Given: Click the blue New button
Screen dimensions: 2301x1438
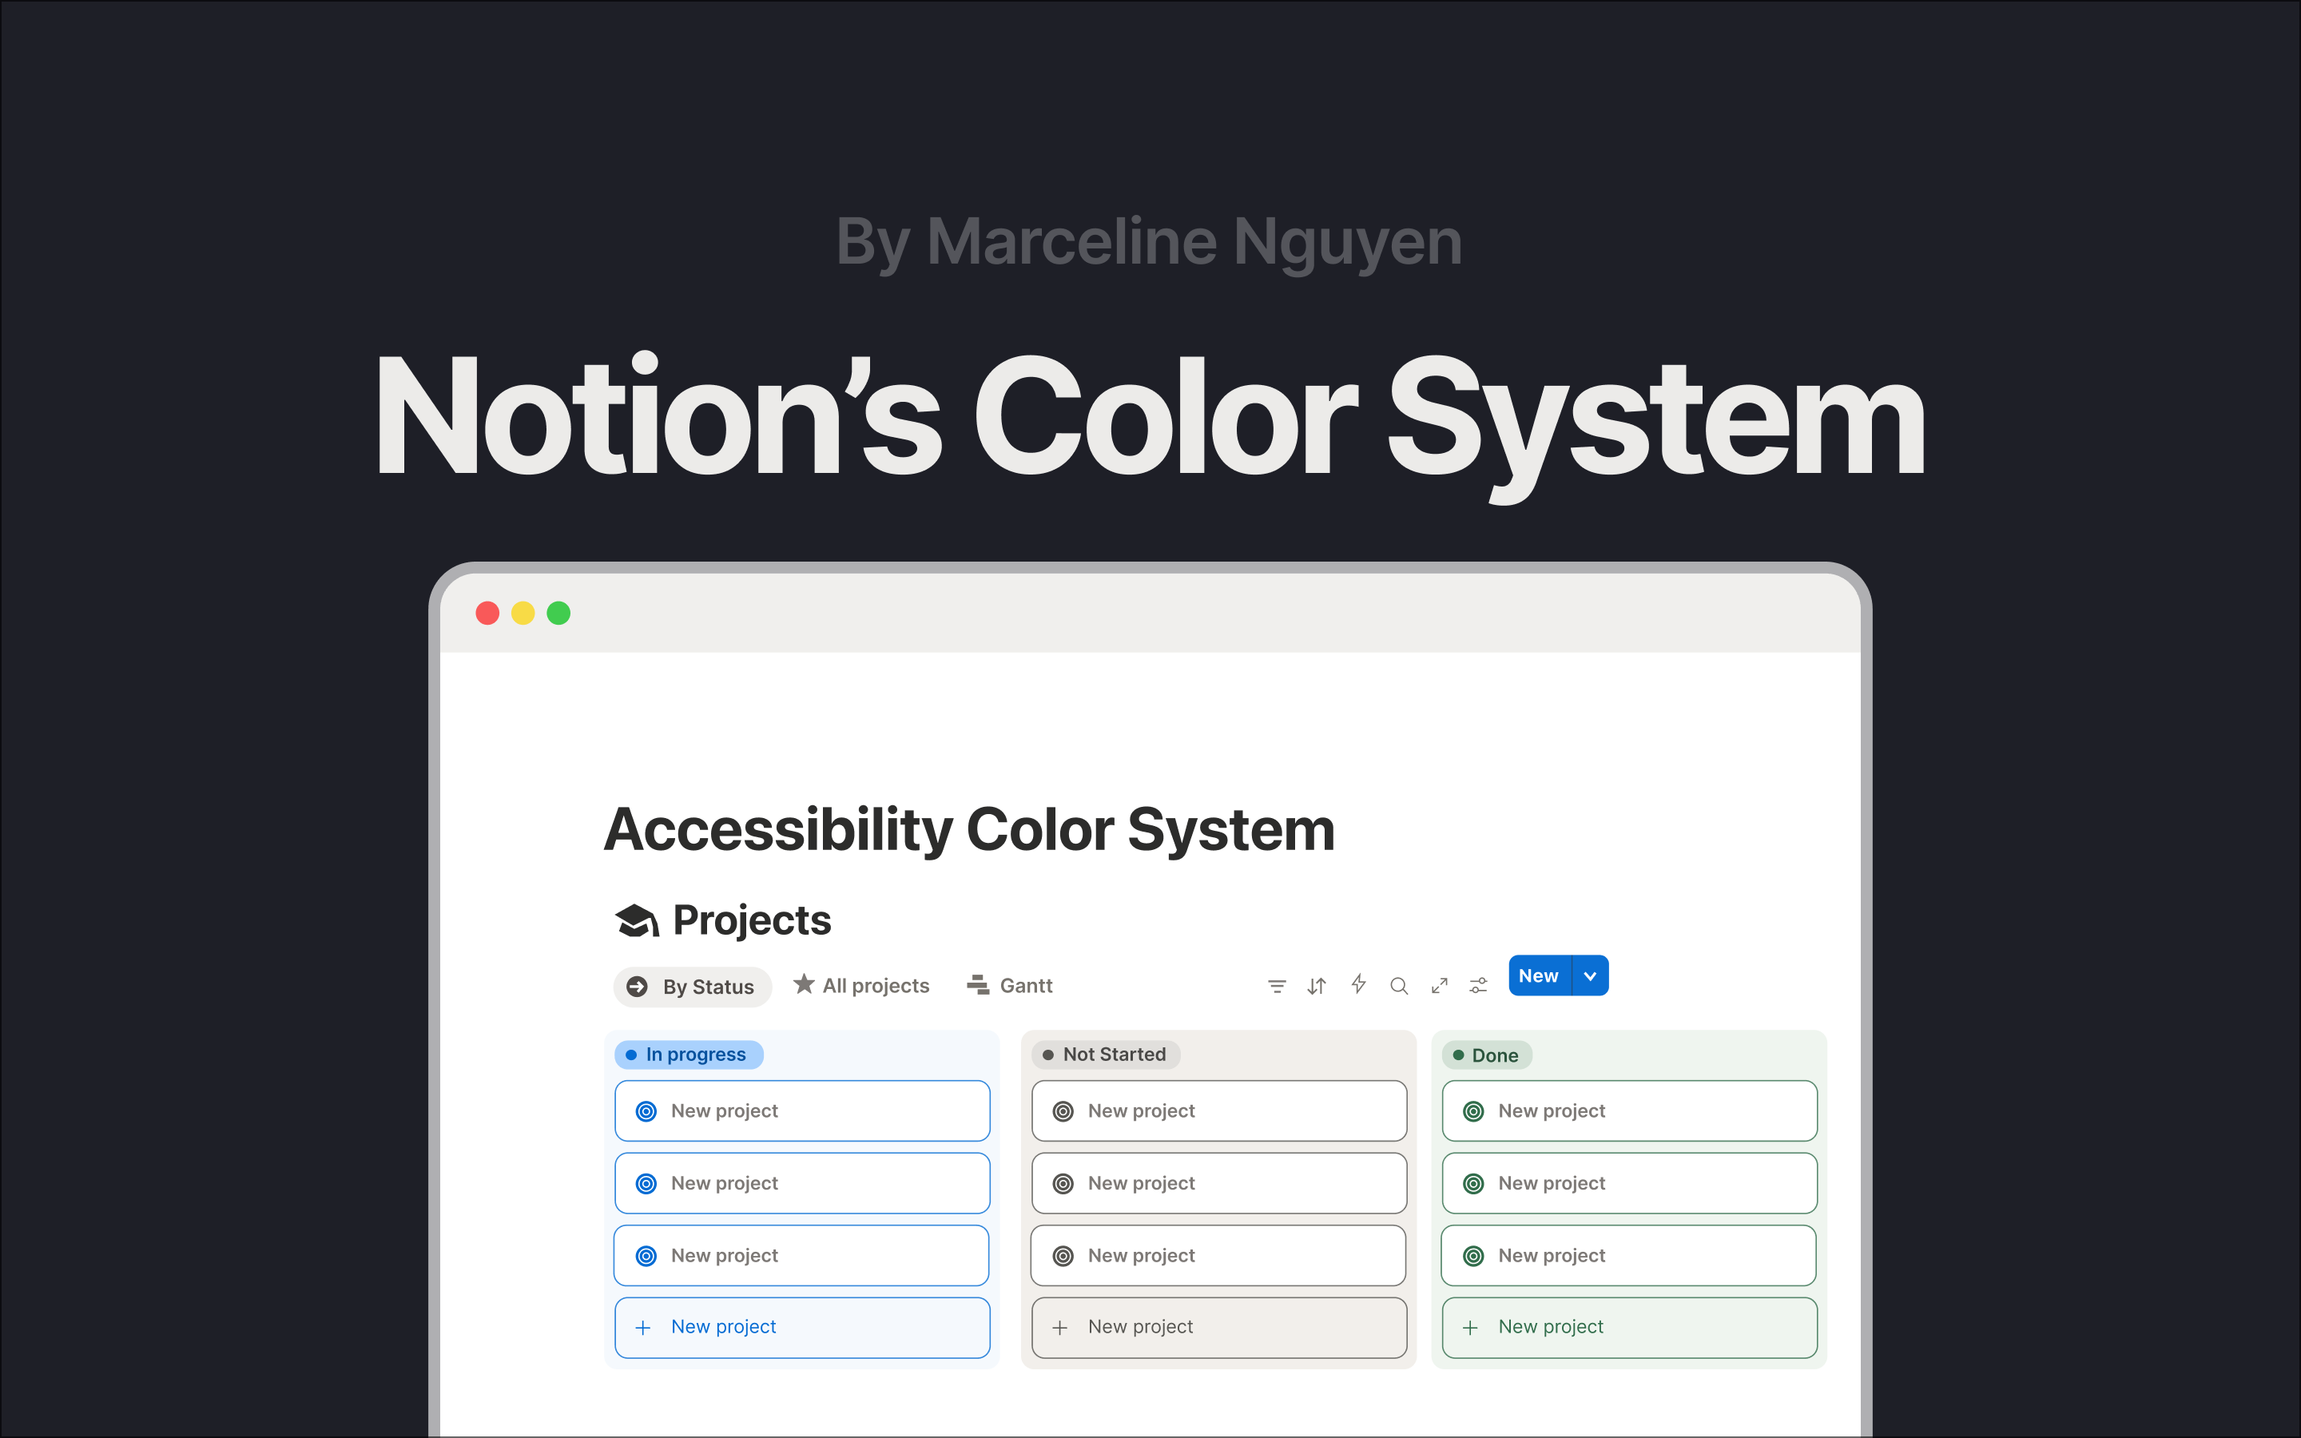Looking at the screenshot, I should coord(1537,975).
